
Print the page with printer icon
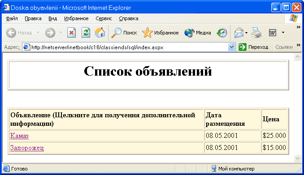click(x=256, y=33)
